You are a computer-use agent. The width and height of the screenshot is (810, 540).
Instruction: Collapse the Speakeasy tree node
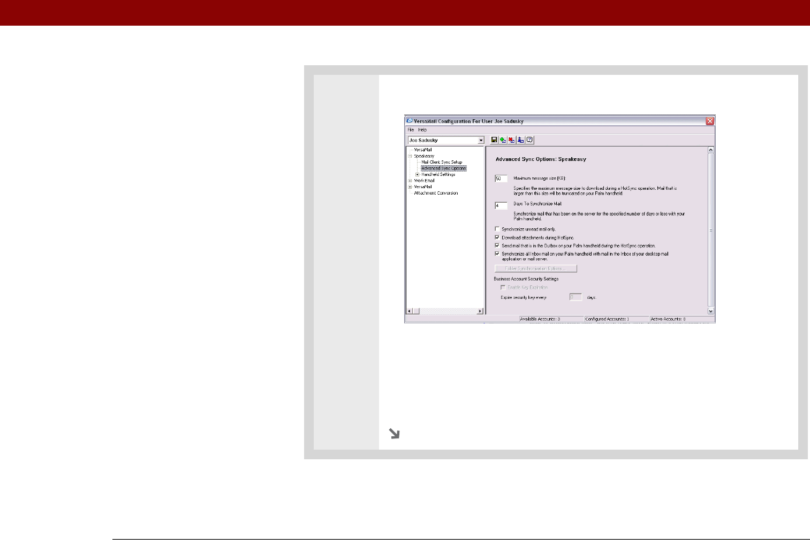(410, 156)
